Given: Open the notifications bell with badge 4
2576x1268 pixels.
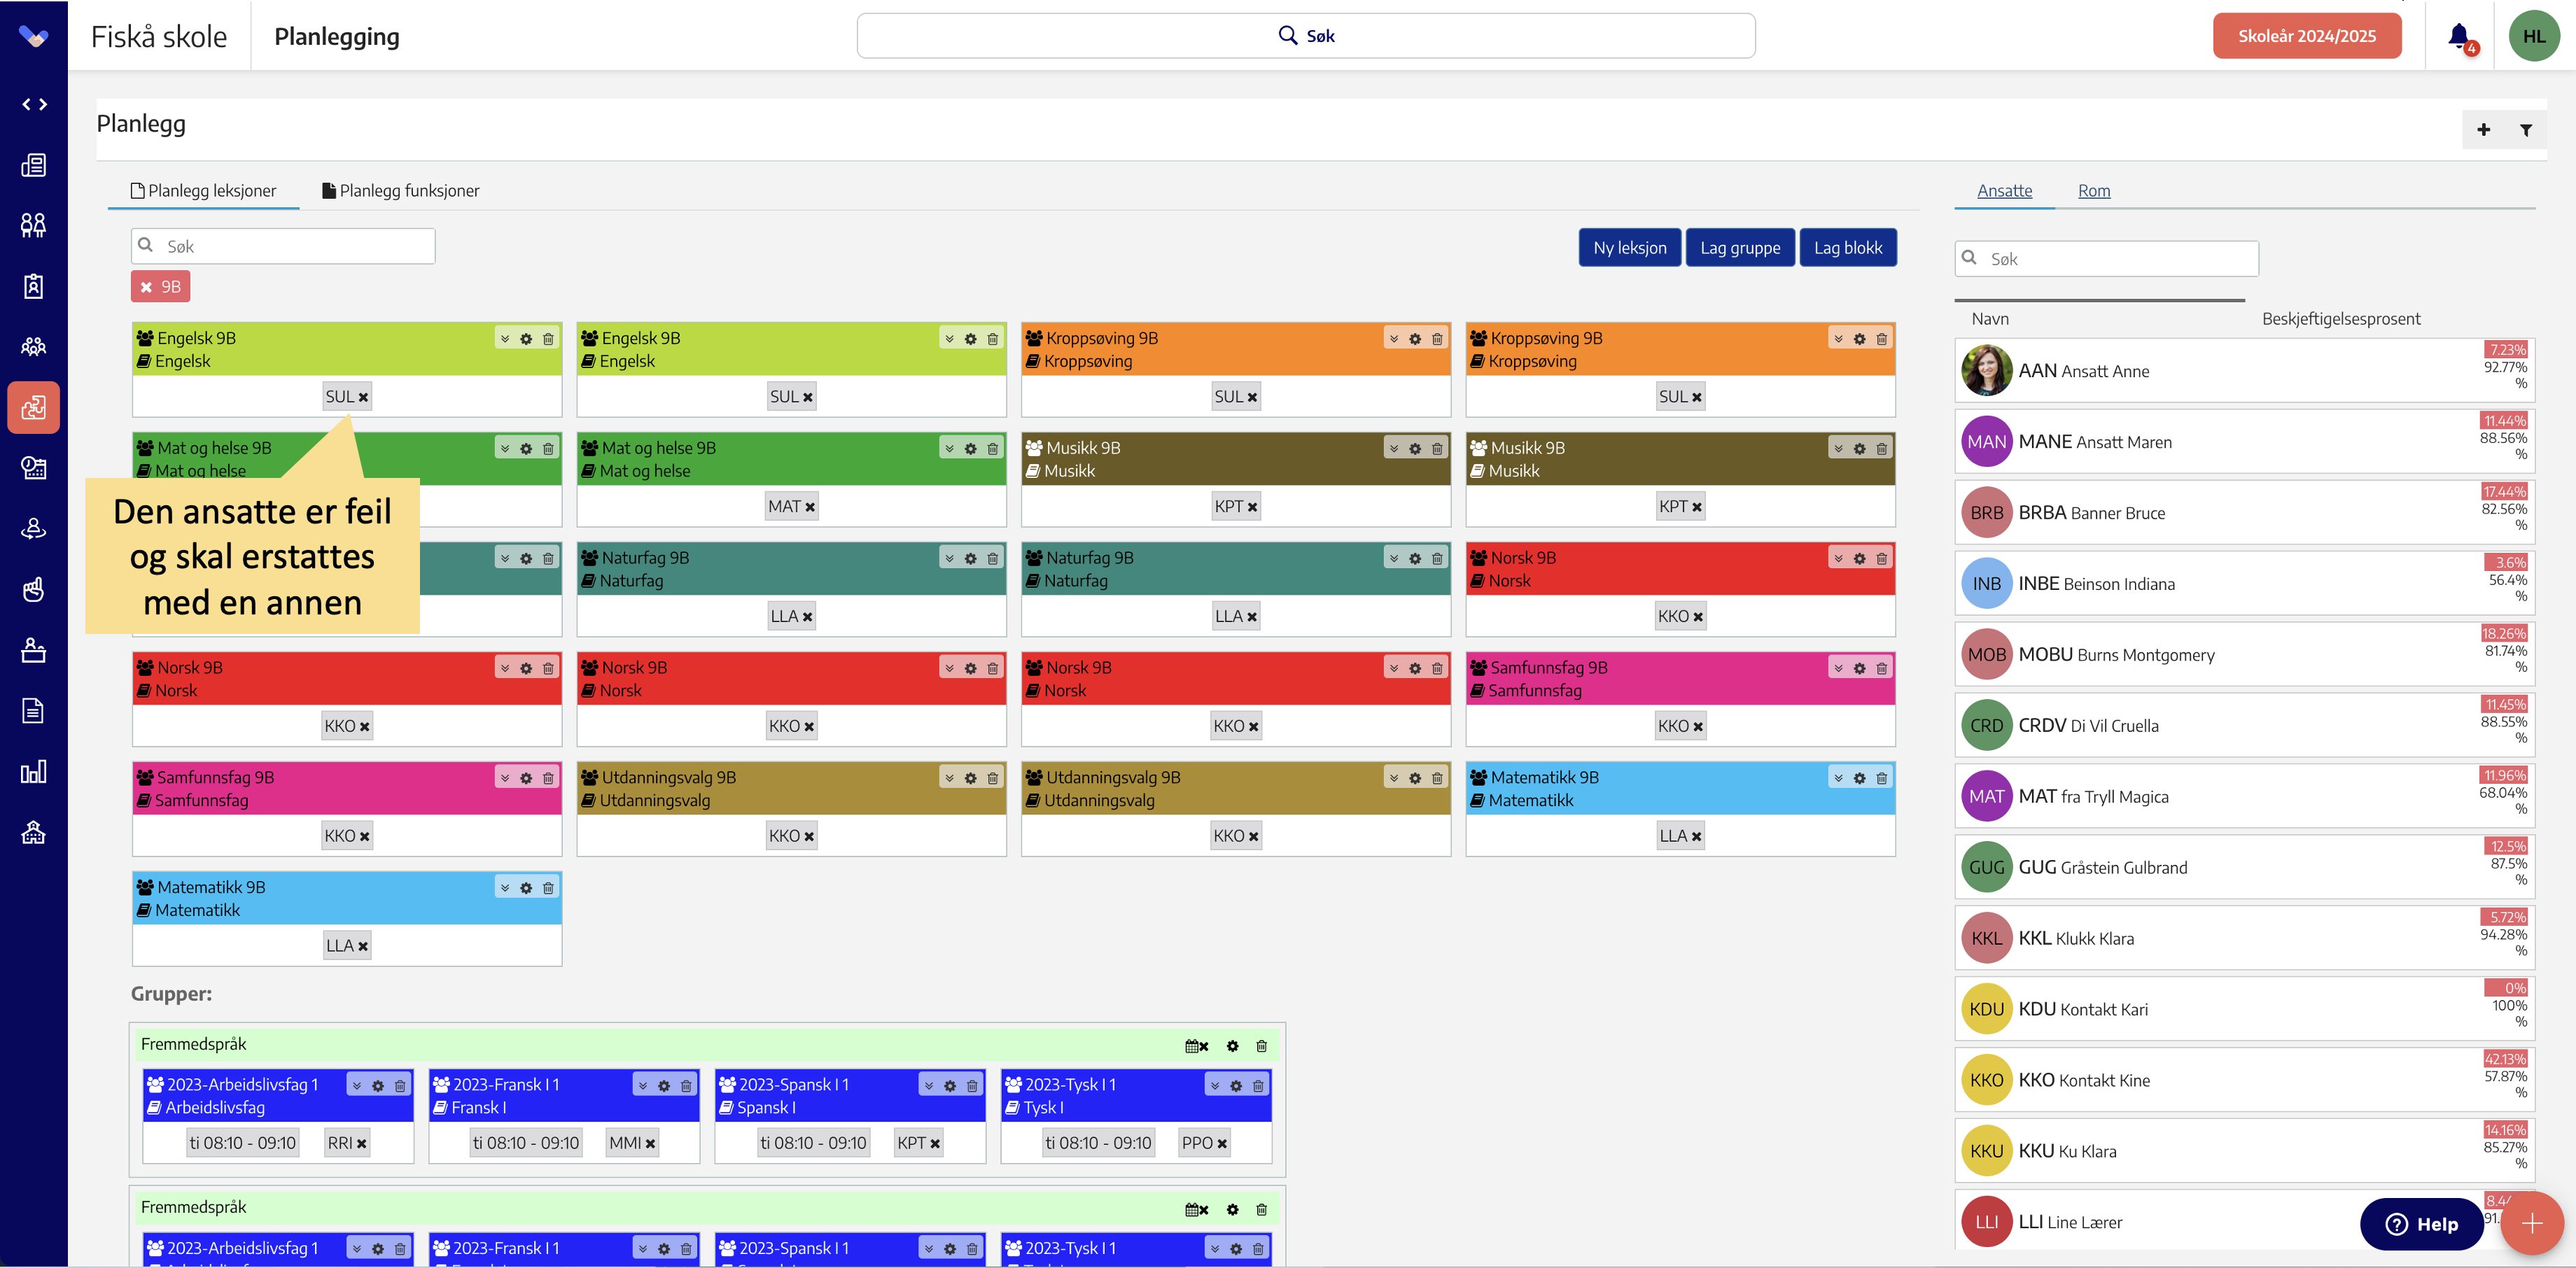Looking at the screenshot, I should pyautogui.click(x=2460, y=37).
